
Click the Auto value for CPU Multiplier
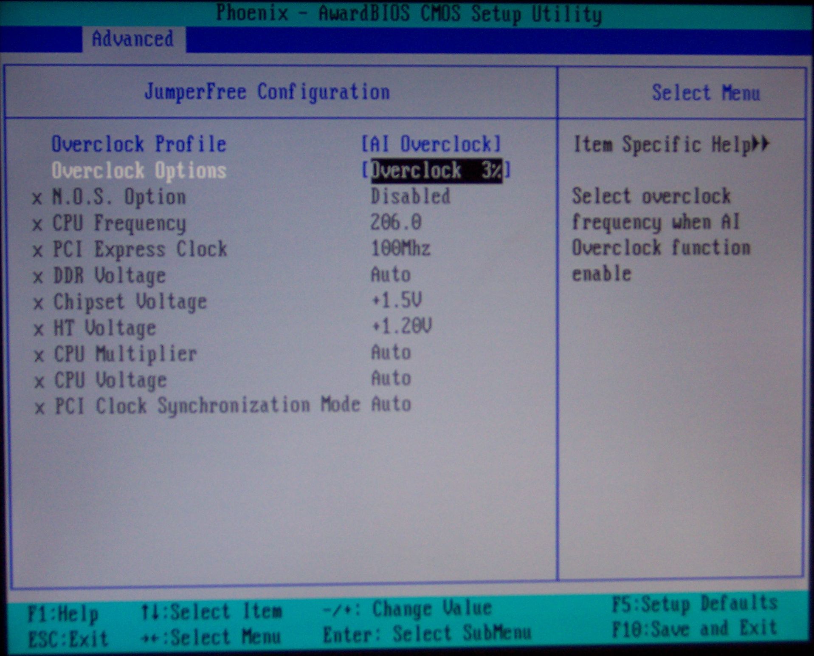pos(391,353)
